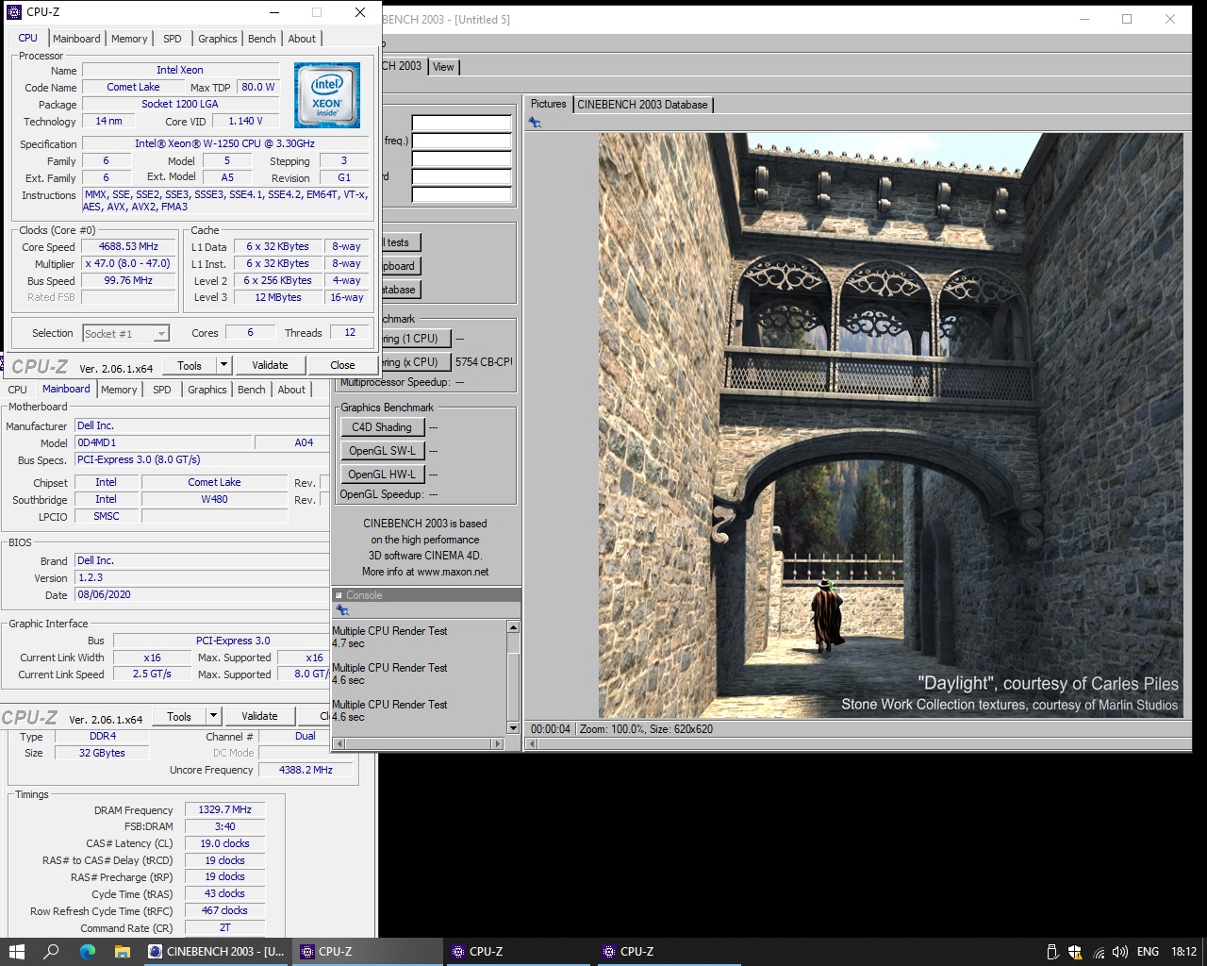Viewport: 1207px width, 966px height.
Task: Open File Explorer from the taskbar
Action: 123,952
